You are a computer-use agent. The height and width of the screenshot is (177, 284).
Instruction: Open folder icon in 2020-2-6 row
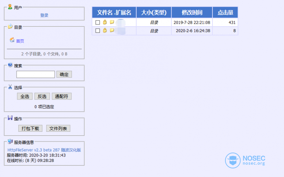click(x=112, y=30)
